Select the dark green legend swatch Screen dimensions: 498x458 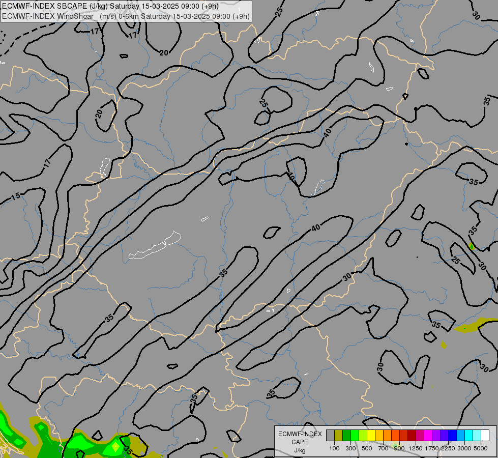[346, 435]
